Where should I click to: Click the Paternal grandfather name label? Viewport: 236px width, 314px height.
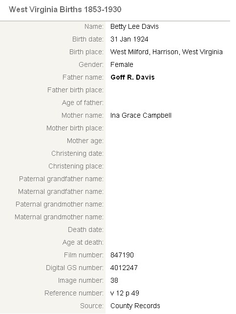pyautogui.click(x=61, y=179)
